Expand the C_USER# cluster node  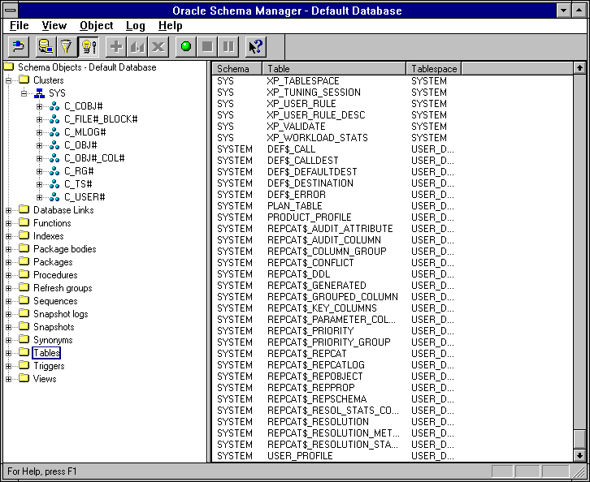[x=39, y=197]
